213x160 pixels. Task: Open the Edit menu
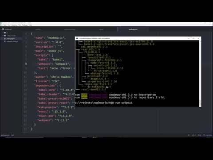point(5,25)
